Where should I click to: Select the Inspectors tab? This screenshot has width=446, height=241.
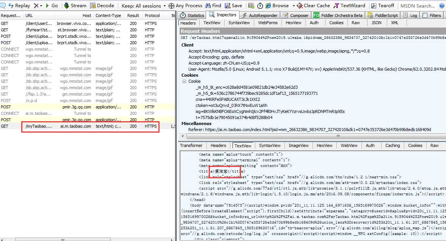click(223, 15)
